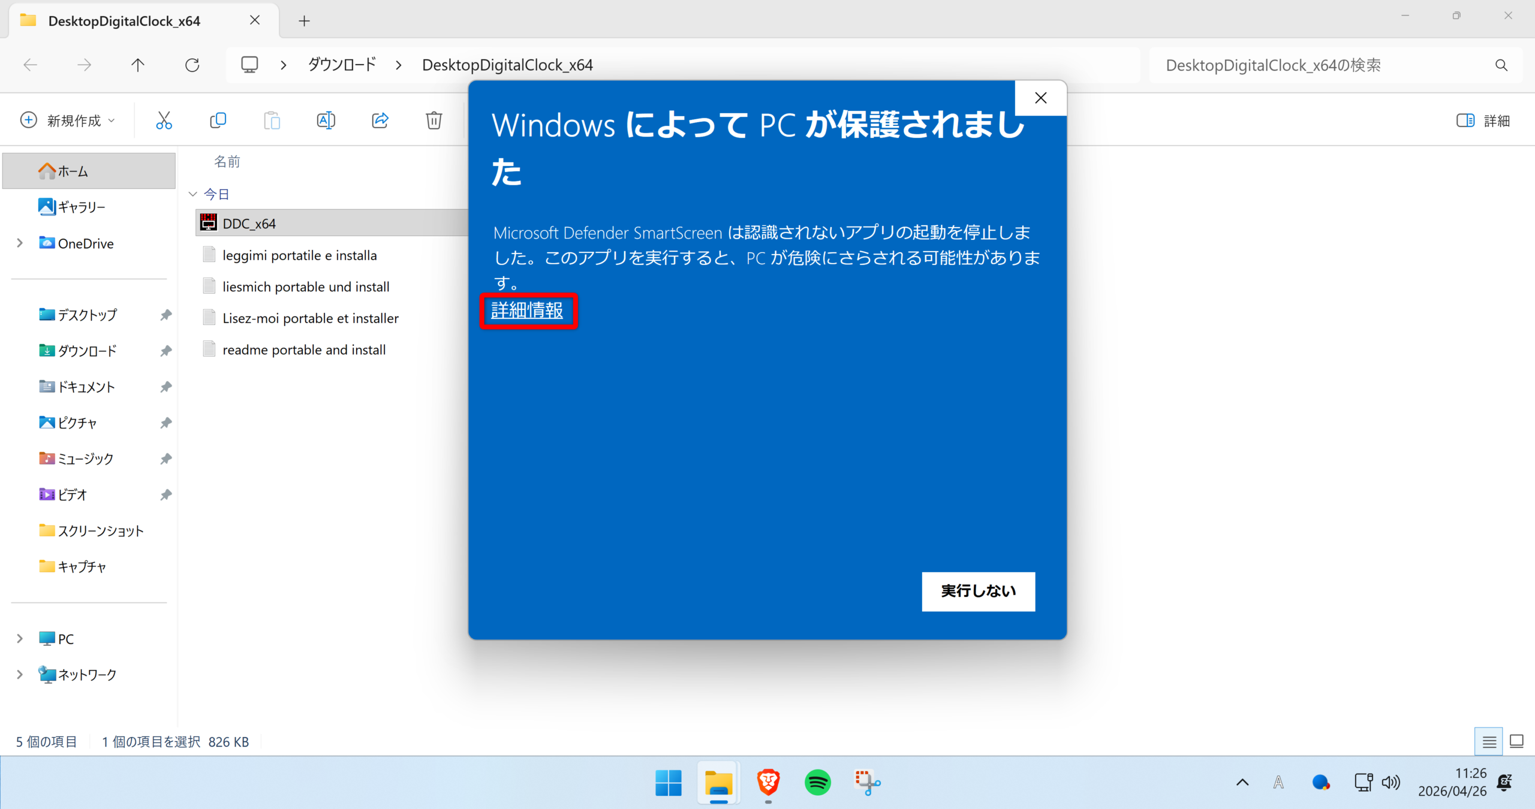1535x809 pixels.
Task: Click the 詳細情報 link
Action: click(x=527, y=310)
